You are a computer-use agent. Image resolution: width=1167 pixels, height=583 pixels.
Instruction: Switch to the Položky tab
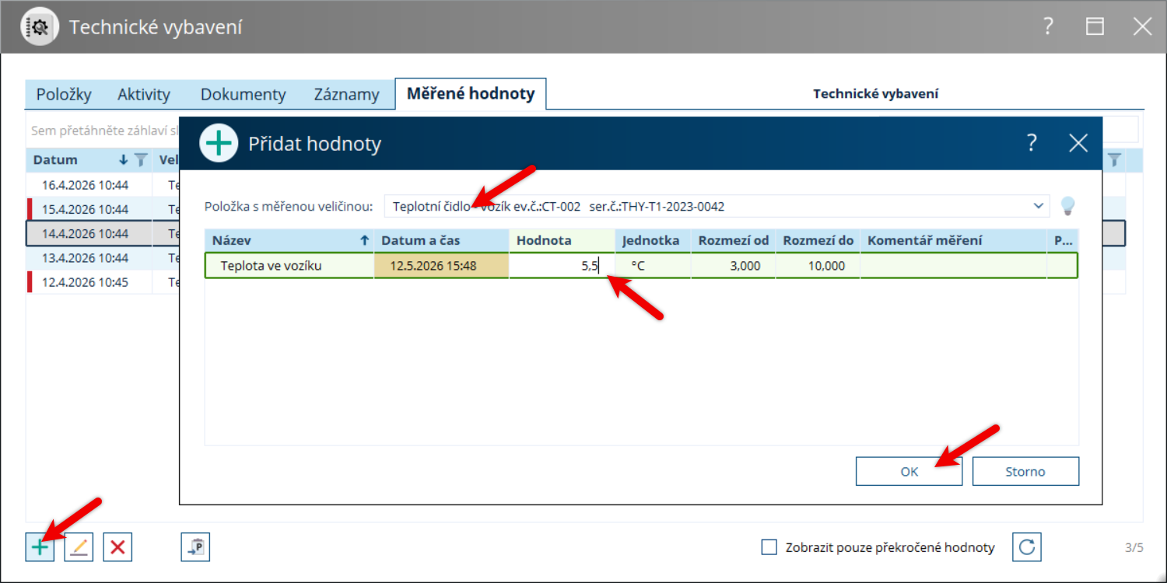click(x=63, y=95)
